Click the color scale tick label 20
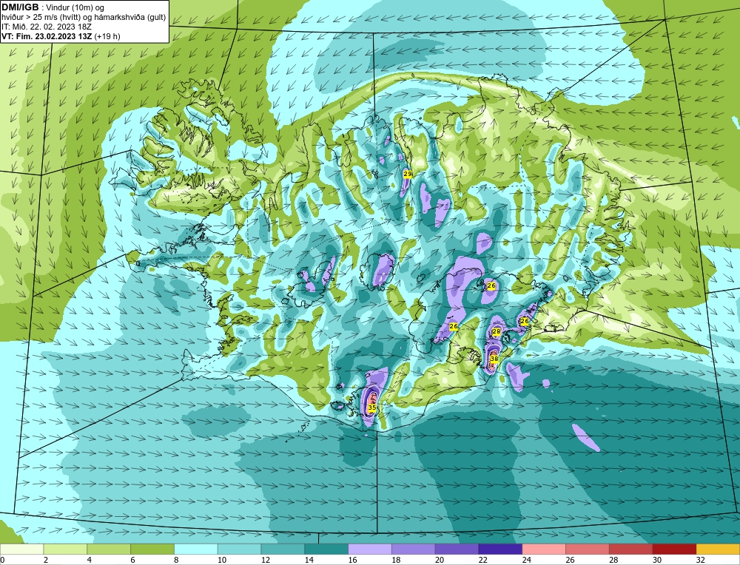This screenshot has height=565, width=740. 440,560
